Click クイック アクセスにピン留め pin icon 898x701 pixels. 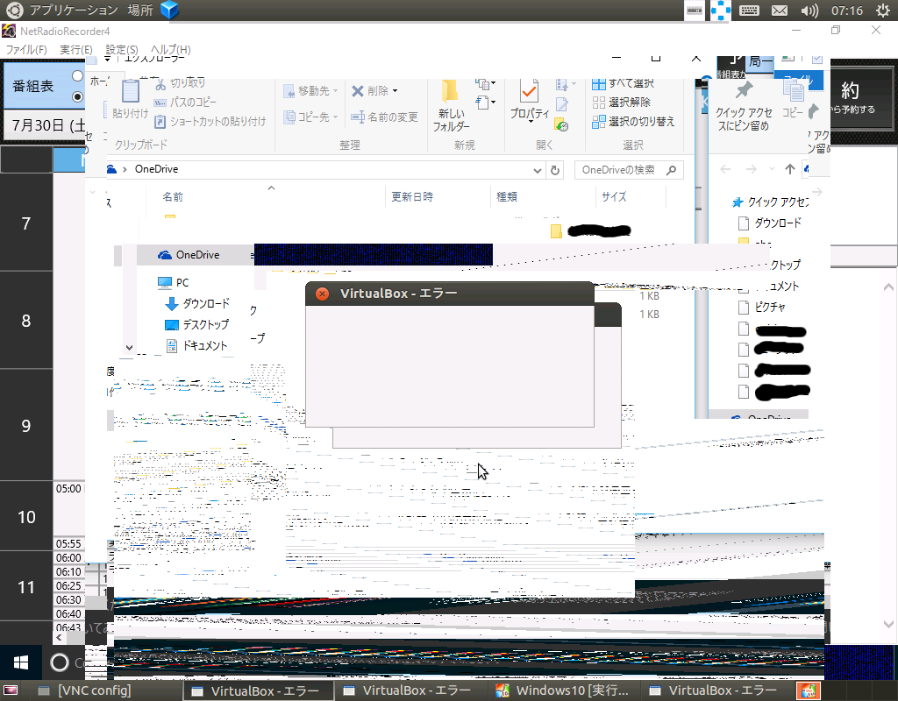click(x=744, y=90)
